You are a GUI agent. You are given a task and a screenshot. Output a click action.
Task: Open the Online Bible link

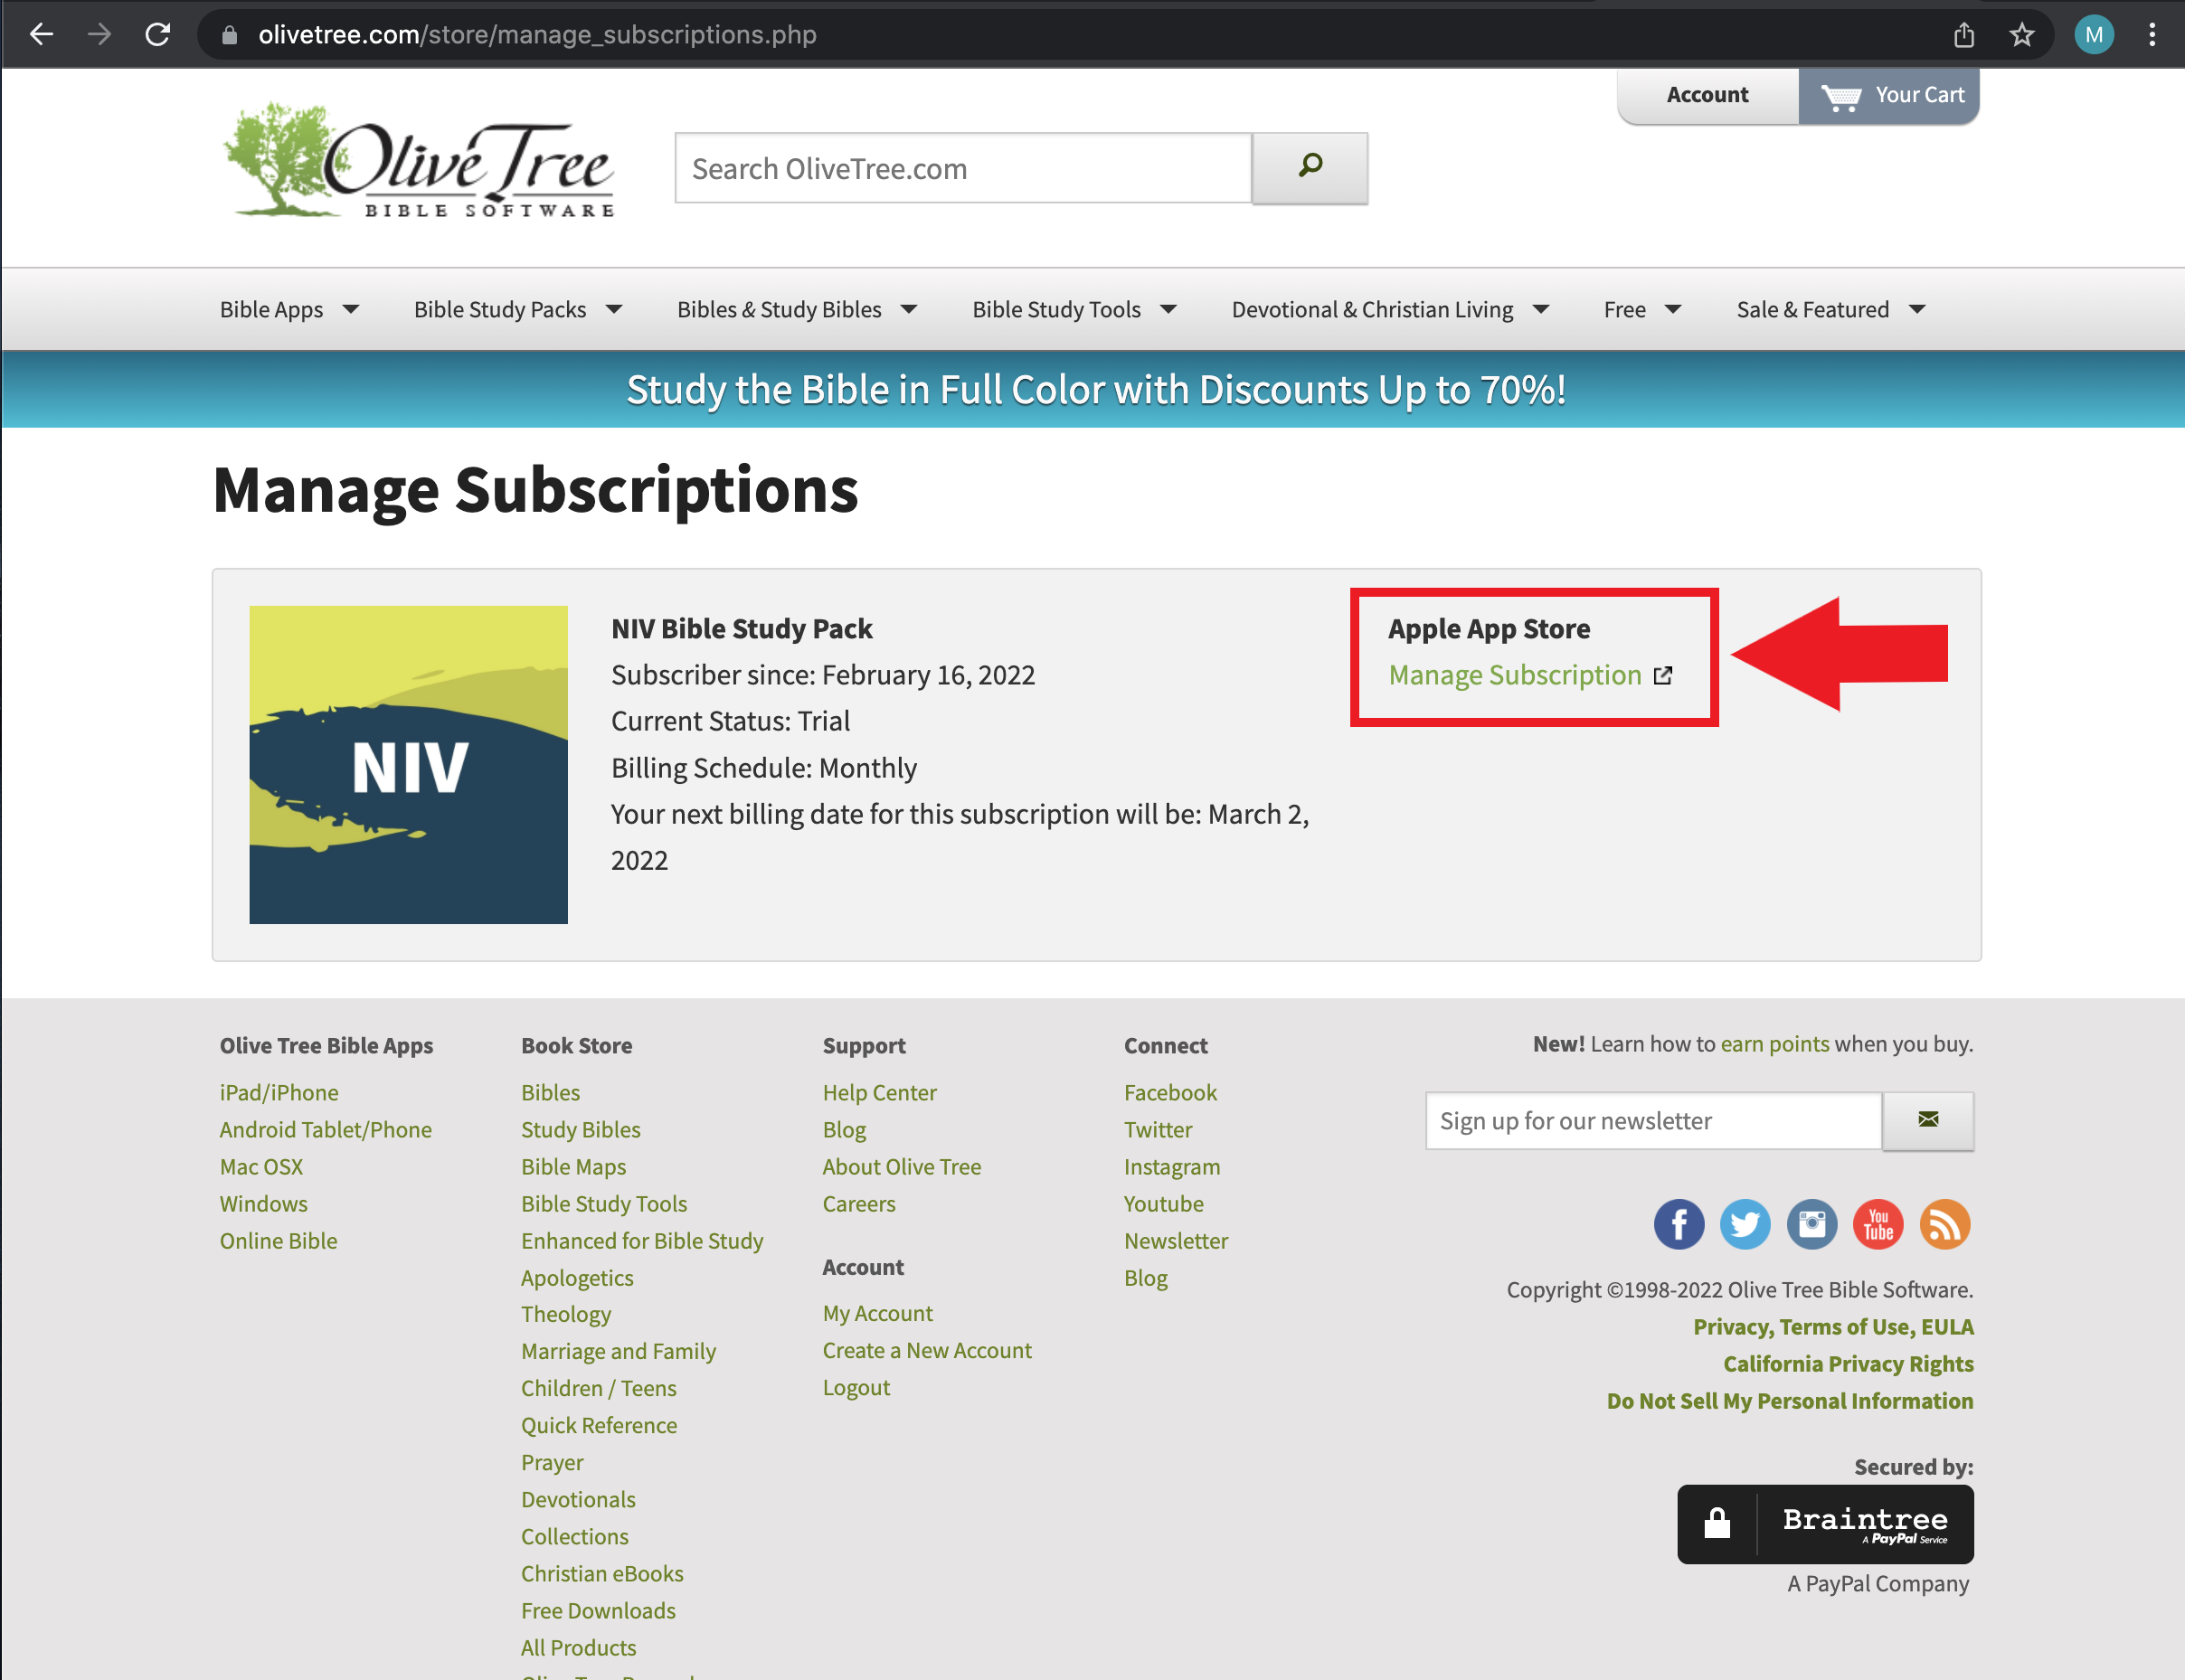pos(279,1240)
